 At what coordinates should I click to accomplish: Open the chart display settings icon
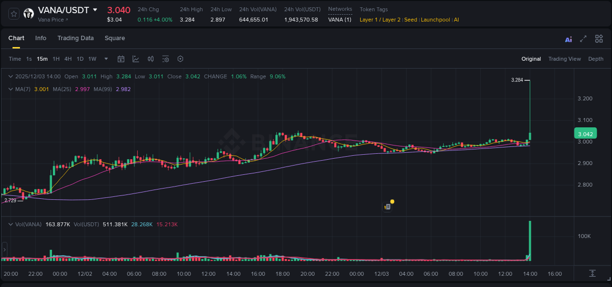165,59
